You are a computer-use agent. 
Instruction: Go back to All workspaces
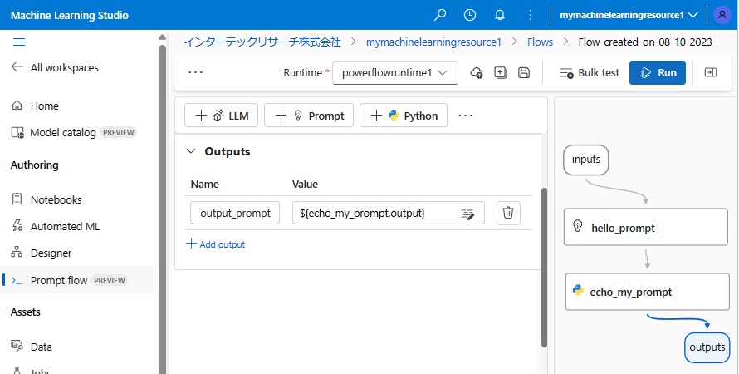pyautogui.click(x=55, y=67)
